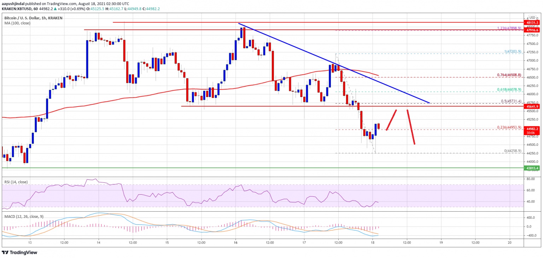
Task: Click the 80.00 tick on RSI axis
Action: click(x=530, y=179)
